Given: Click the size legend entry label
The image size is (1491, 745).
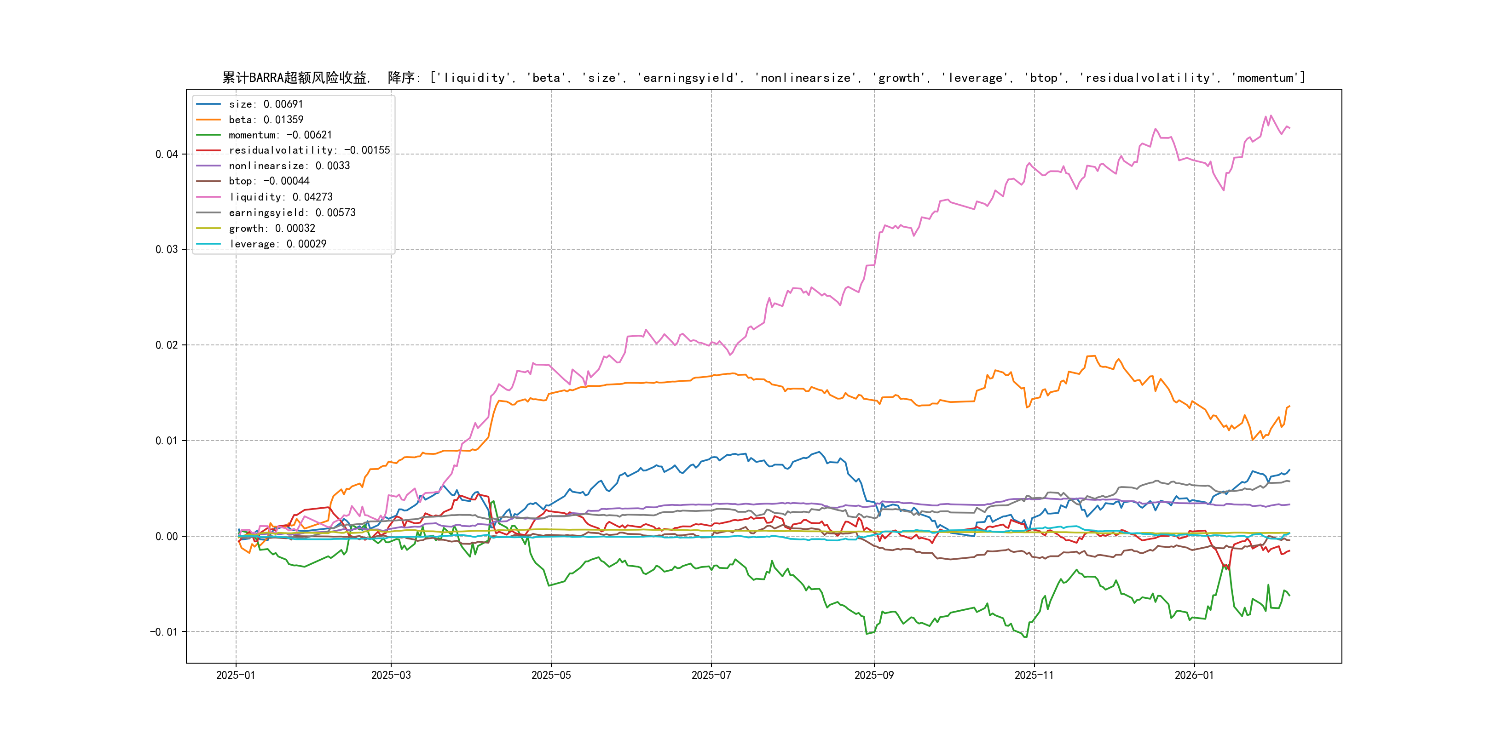Looking at the screenshot, I should coord(266,104).
